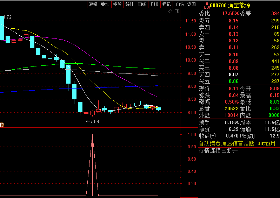Click the 涨跌 value 0.04
Image resolution: width=280 pixels, height=198 pixels.
(x=234, y=95)
